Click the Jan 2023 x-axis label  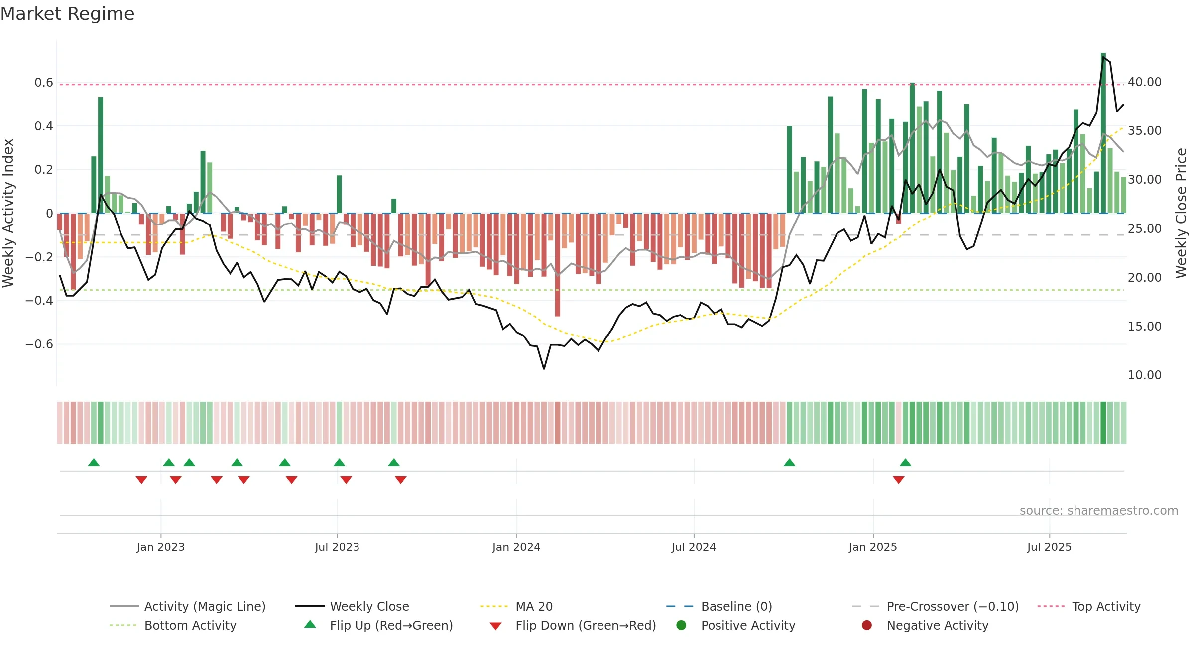(161, 547)
